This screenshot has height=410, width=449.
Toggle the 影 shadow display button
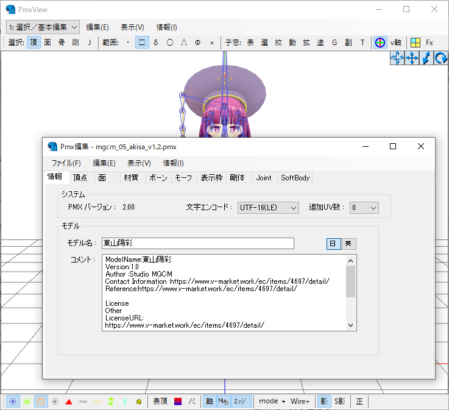pyautogui.click(x=323, y=401)
